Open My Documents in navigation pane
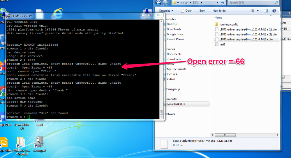 [176, 69]
